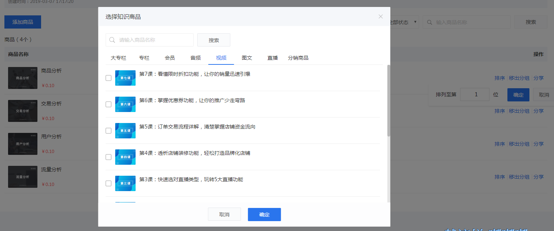Close the 选择知识商品 dialog

pos(380,16)
